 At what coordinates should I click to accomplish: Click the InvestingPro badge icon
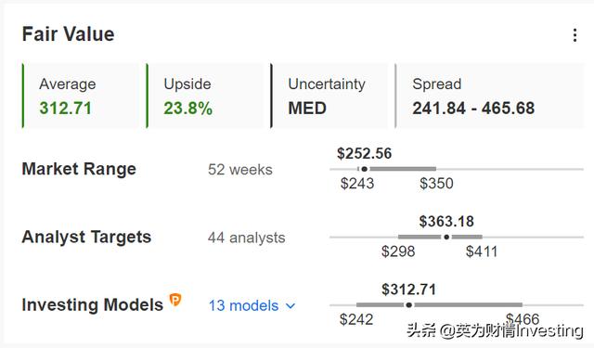pos(175,300)
